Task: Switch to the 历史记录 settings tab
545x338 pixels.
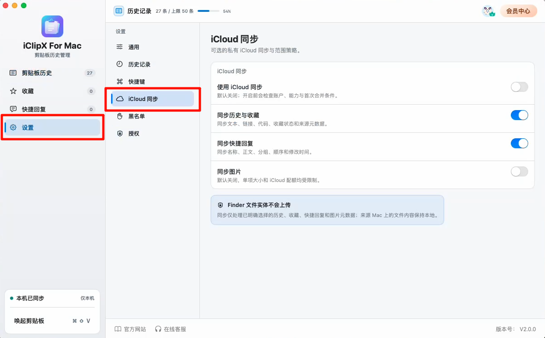Action: pos(153,64)
